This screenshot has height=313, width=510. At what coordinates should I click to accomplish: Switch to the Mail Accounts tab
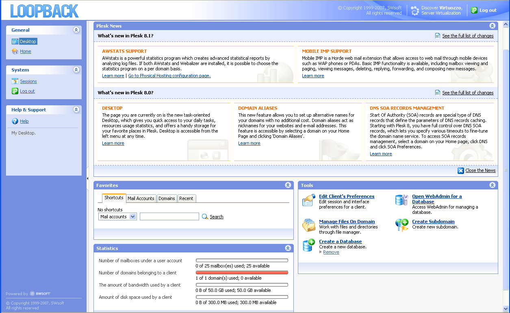tap(141, 198)
